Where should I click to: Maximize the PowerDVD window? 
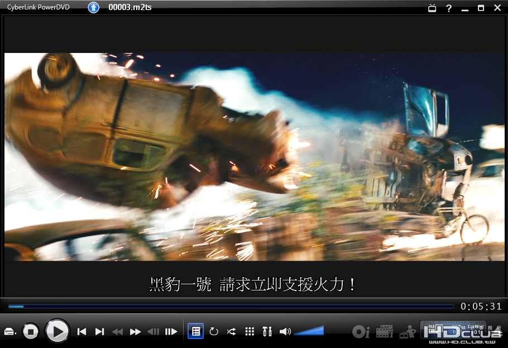pos(481,8)
